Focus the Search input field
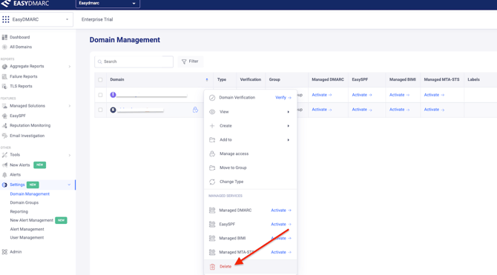497x275 pixels. point(134,62)
